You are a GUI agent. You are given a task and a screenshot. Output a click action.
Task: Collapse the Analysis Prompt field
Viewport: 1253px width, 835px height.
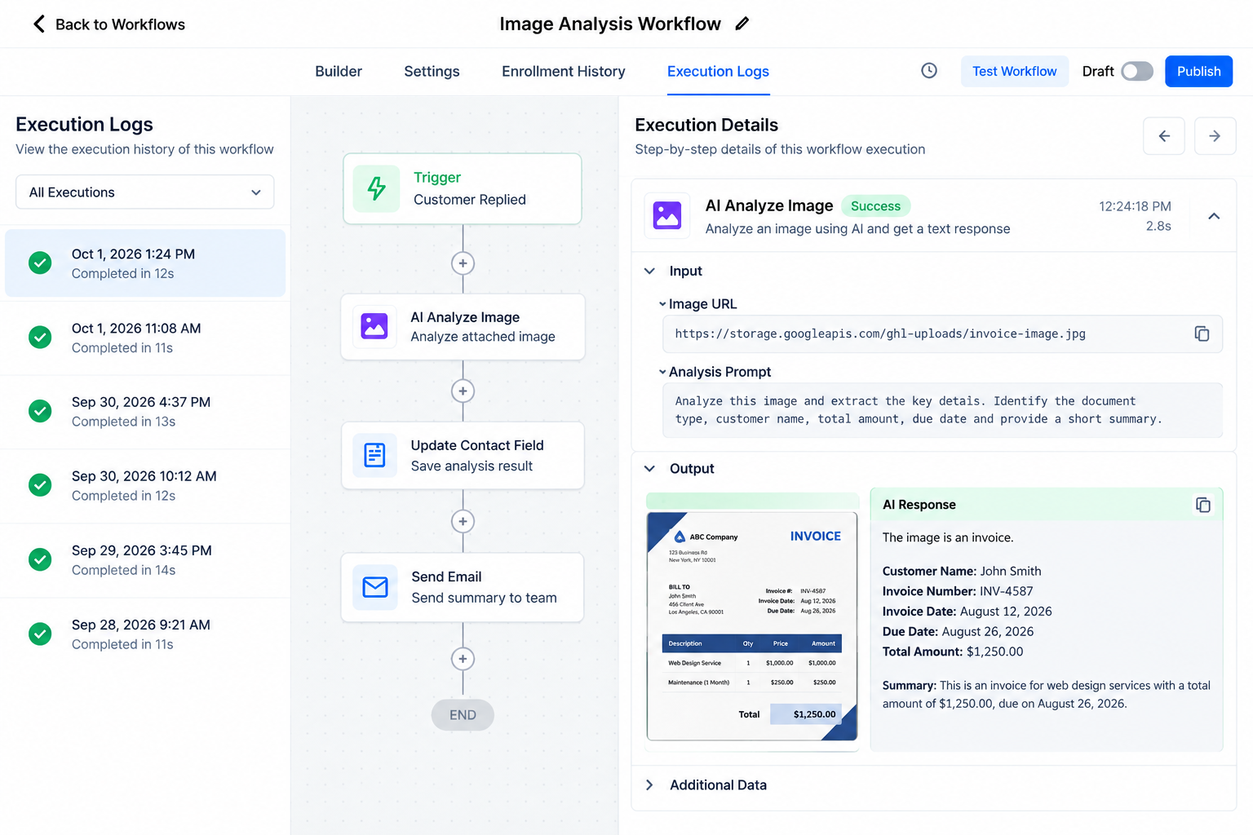tap(662, 372)
